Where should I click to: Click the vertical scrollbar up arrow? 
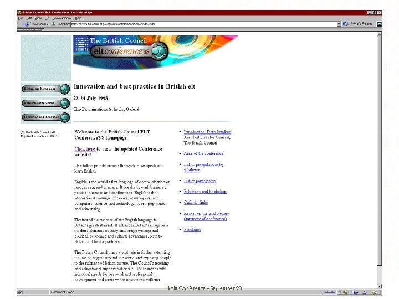pos(379,34)
